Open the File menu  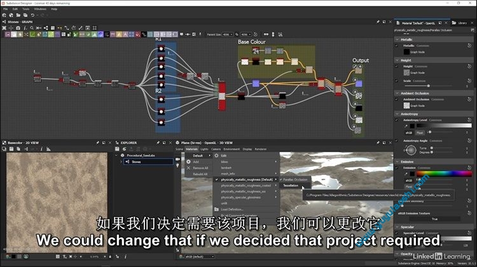tap(6, 9)
